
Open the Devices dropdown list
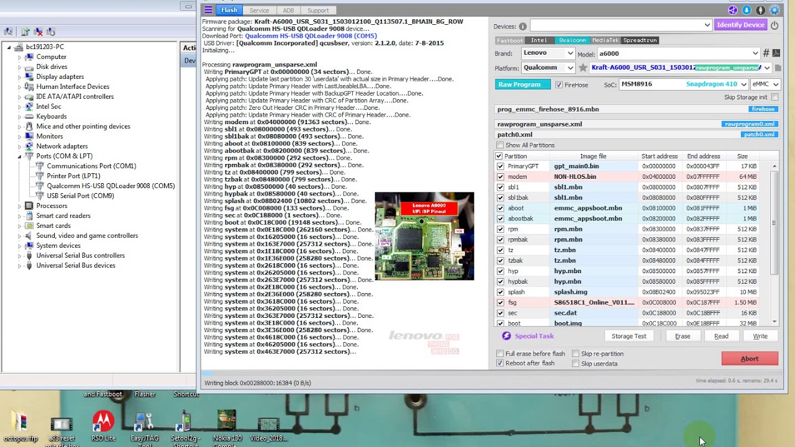coord(621,25)
